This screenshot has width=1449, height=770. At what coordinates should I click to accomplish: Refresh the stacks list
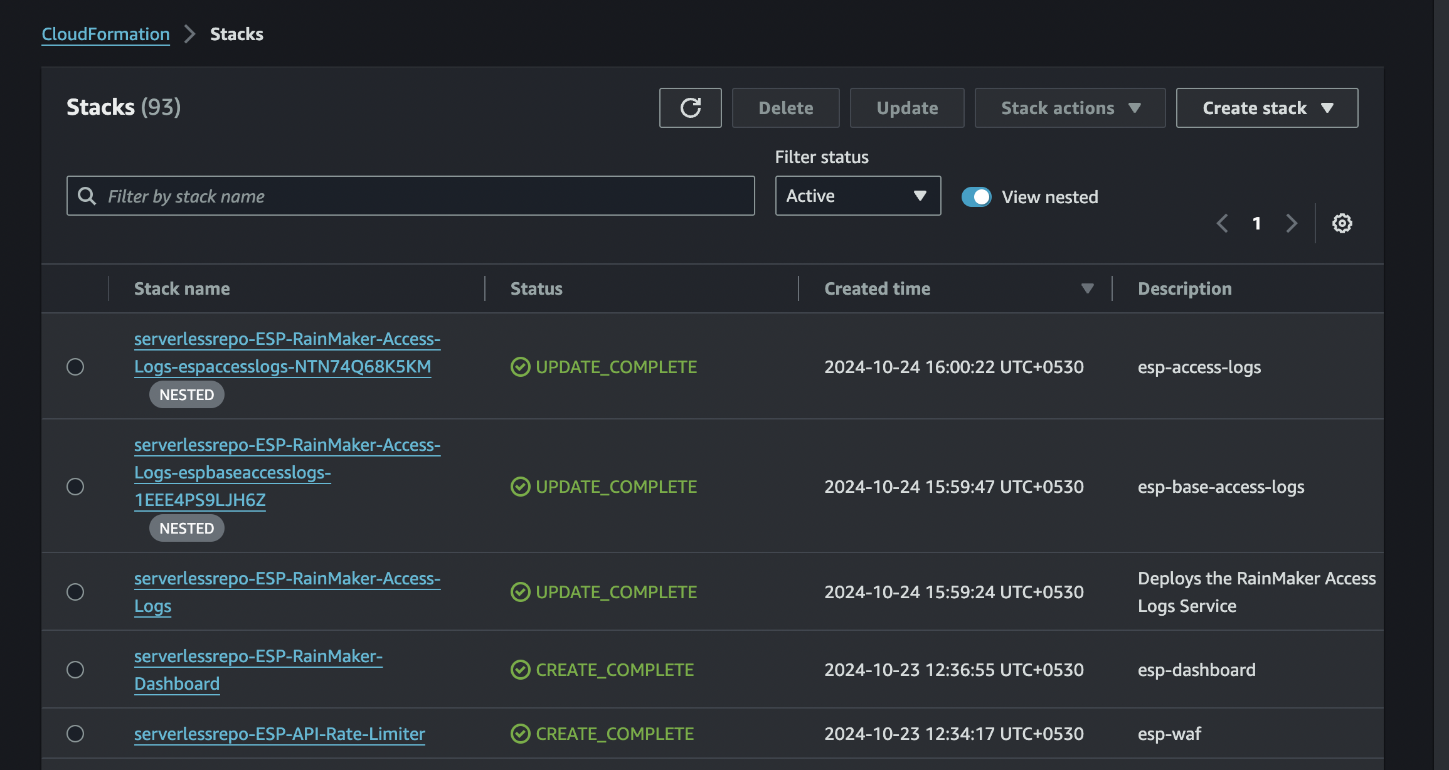click(690, 108)
